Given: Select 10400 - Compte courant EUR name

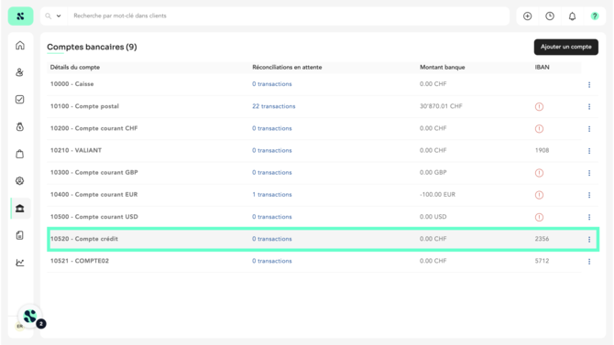Looking at the screenshot, I should click(x=93, y=195).
